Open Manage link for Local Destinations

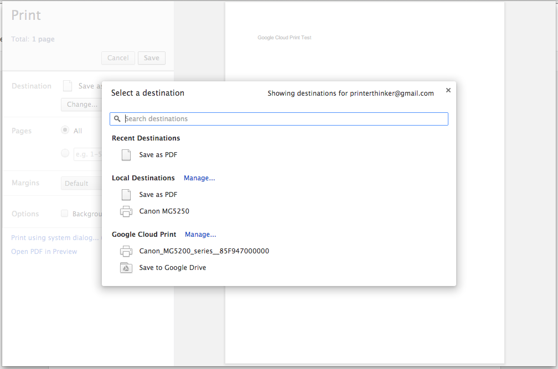pos(199,178)
